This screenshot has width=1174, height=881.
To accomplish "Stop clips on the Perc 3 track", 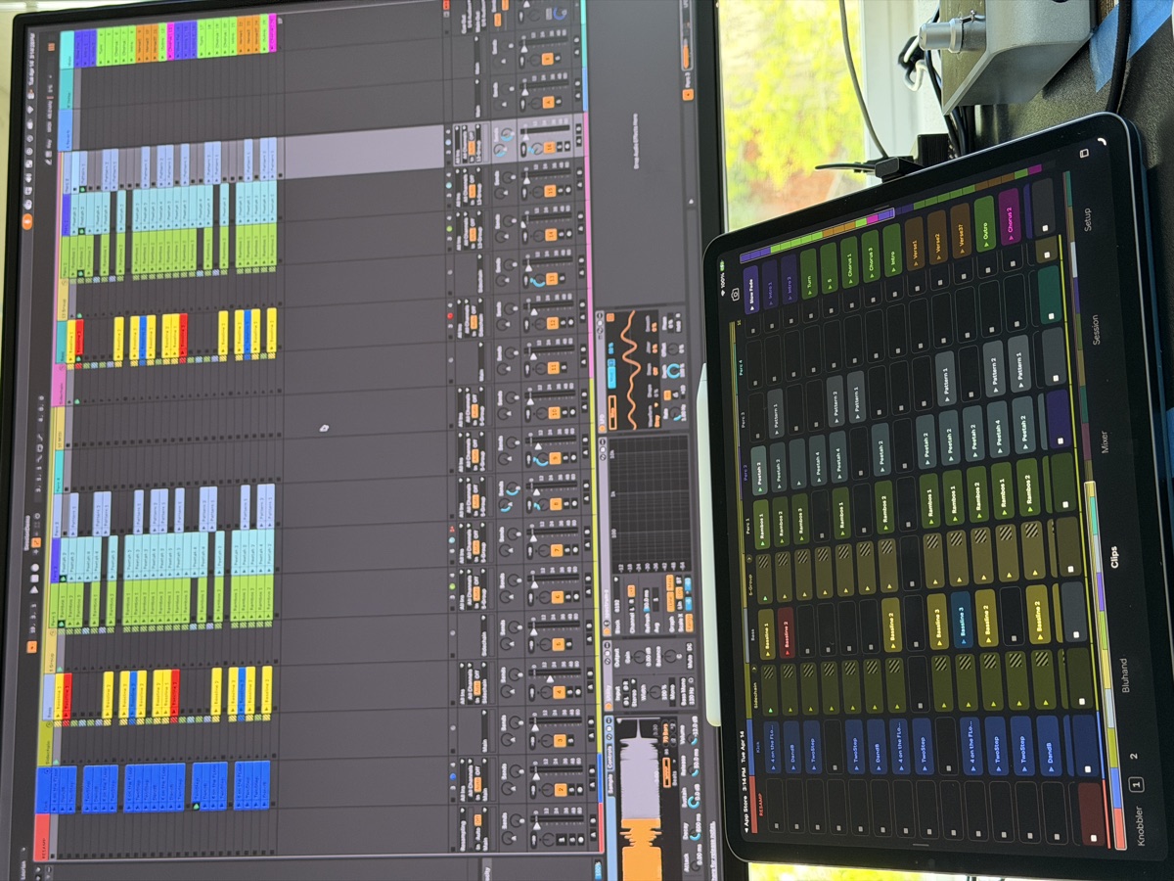I will (1055, 358).
